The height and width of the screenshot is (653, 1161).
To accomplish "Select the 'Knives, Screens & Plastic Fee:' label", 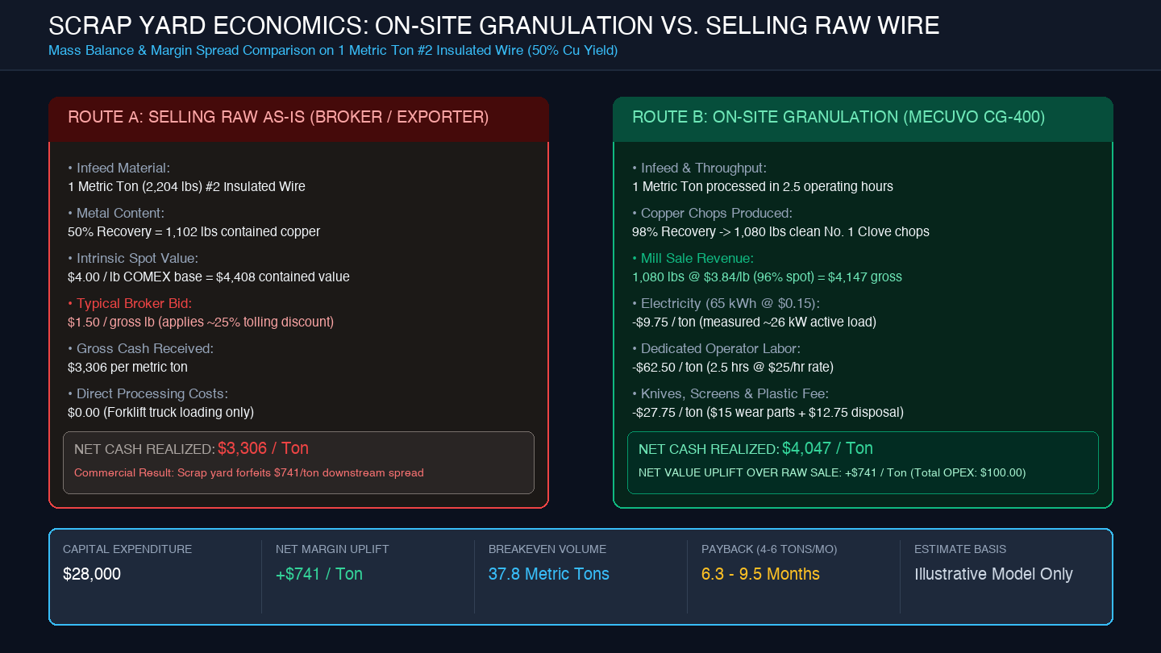I will [730, 393].
